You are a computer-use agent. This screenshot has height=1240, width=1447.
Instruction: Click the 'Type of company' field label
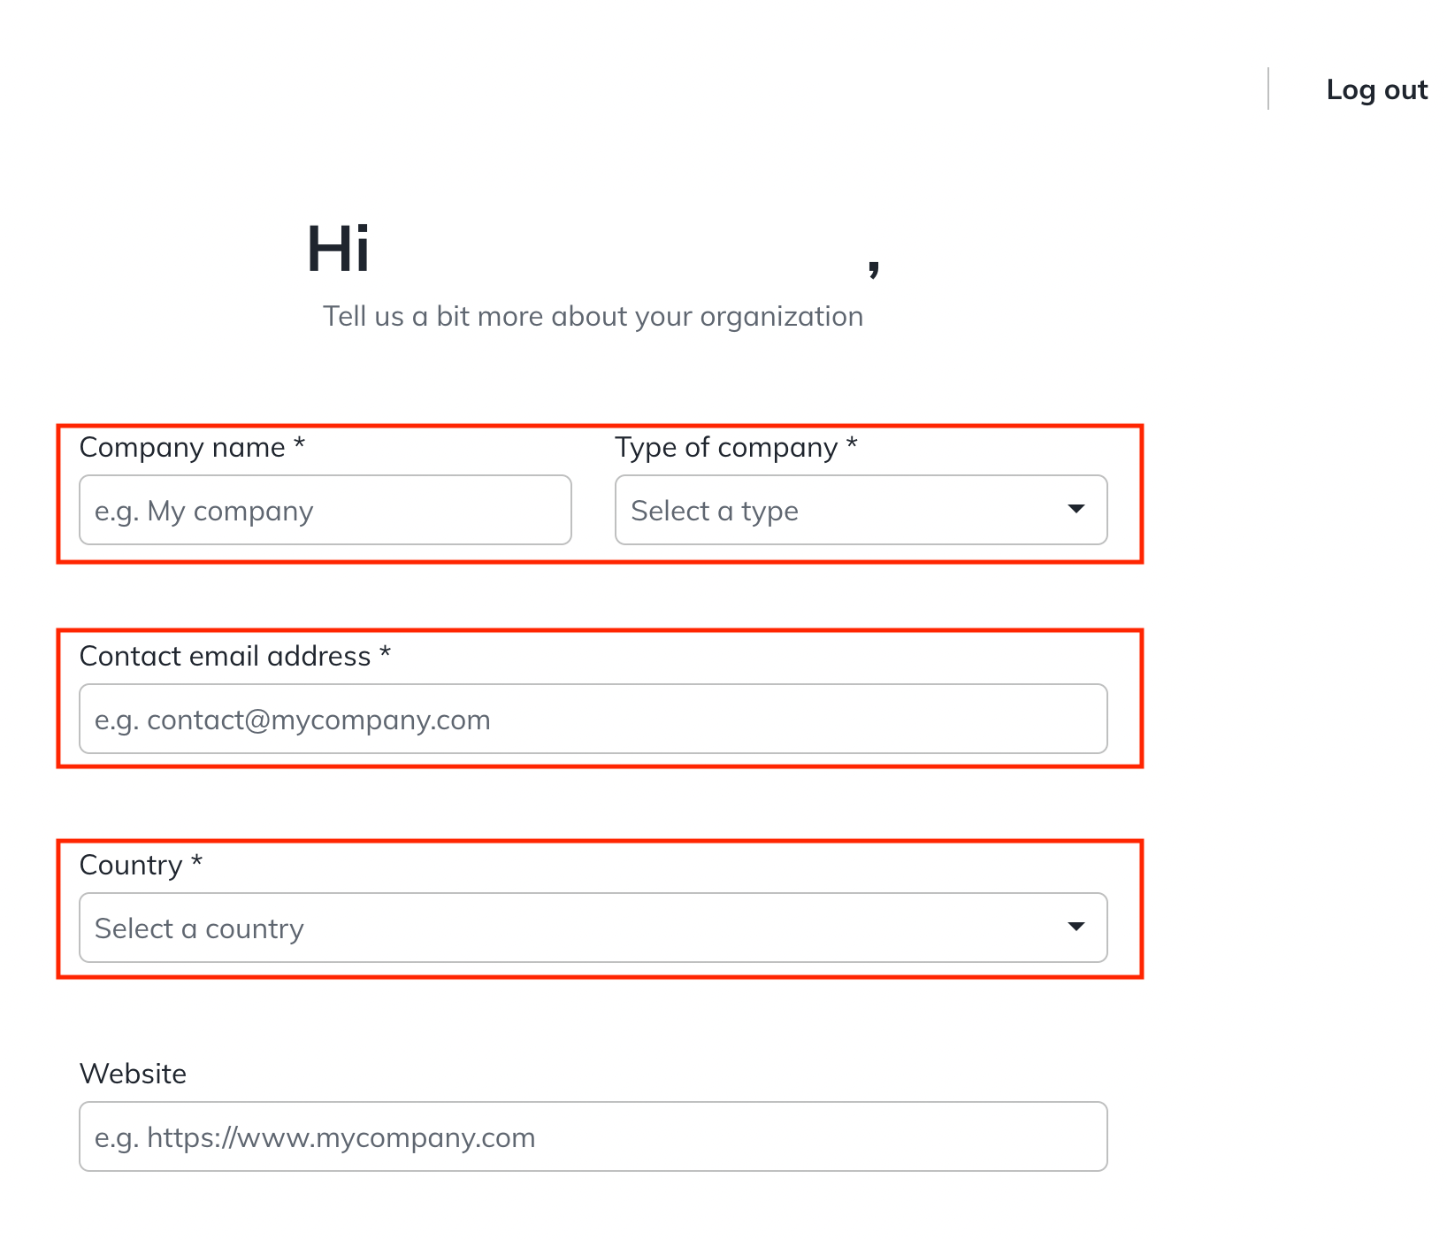[726, 448]
